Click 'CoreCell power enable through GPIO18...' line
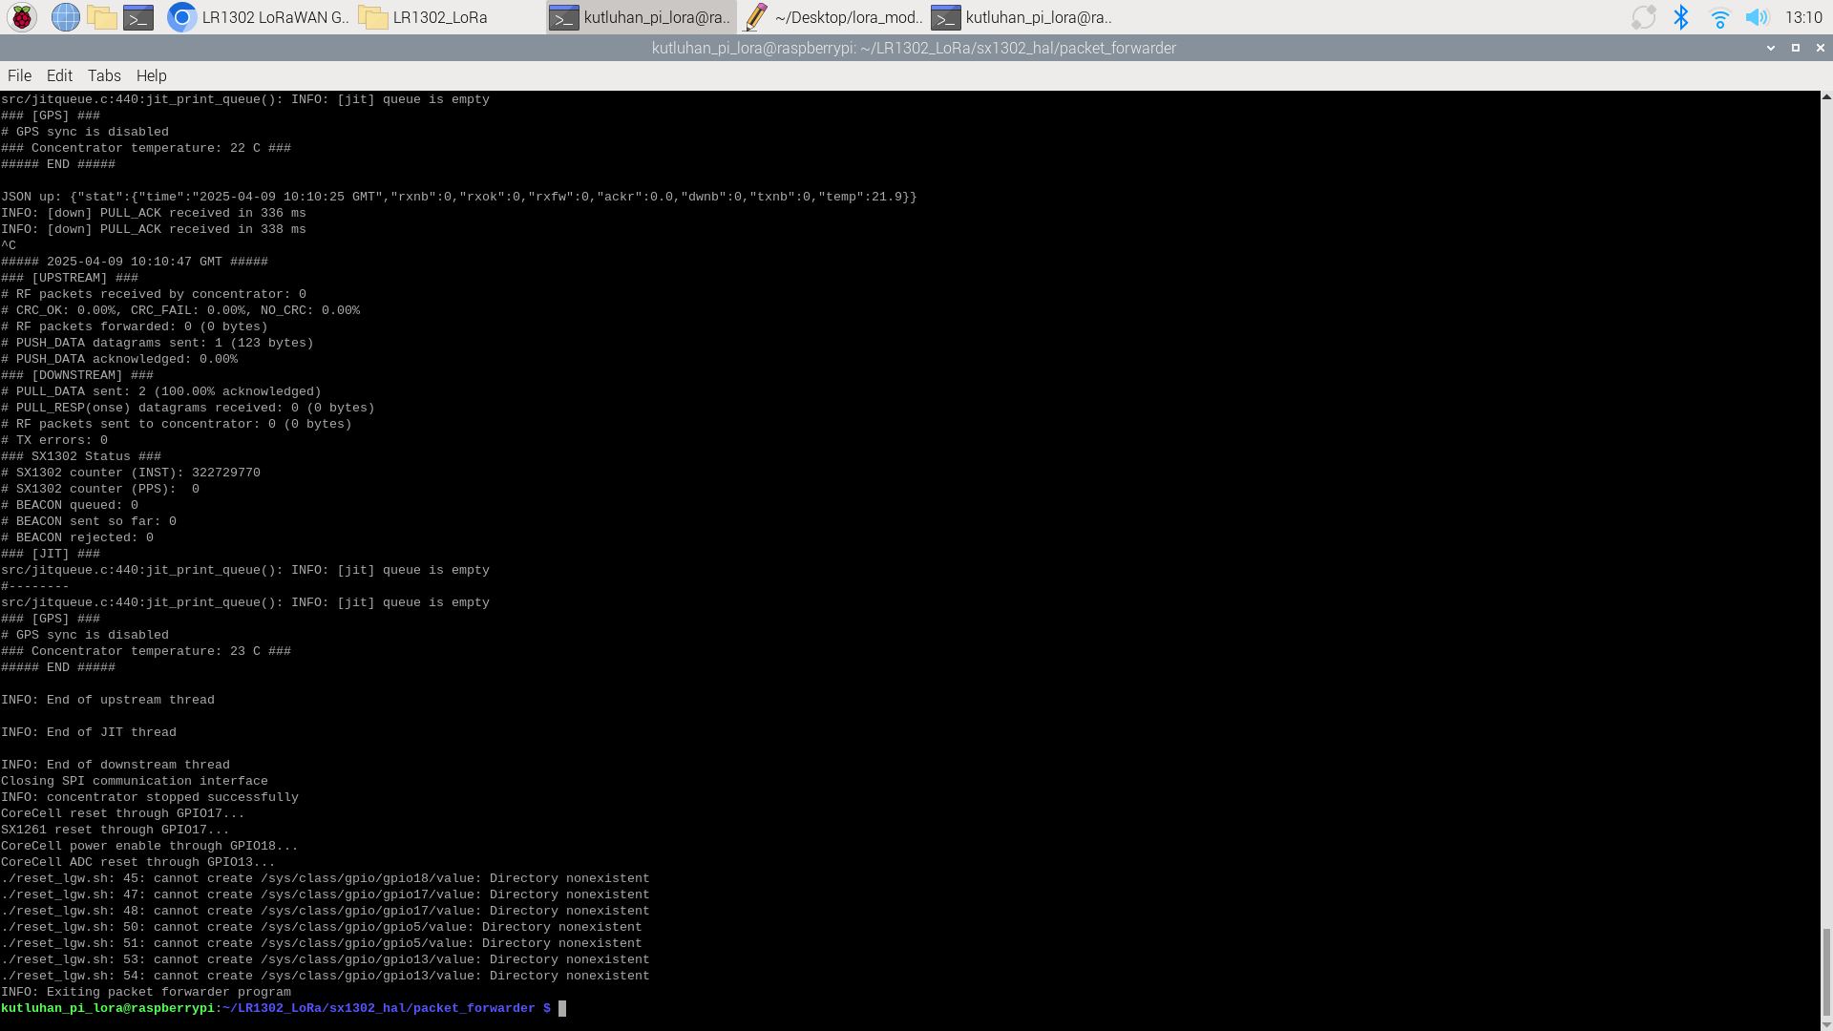Screen dimensions: 1833x1031 tap(150, 846)
